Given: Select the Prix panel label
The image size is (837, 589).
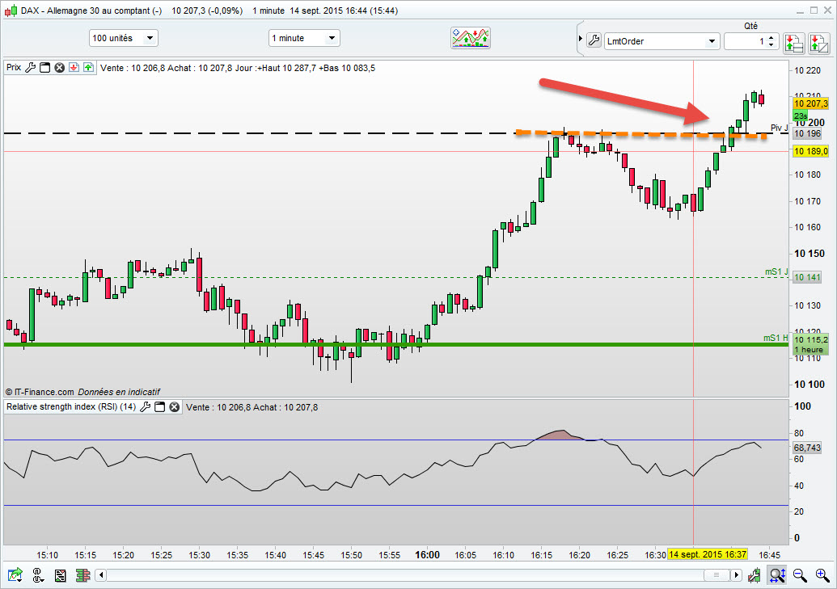Looking at the screenshot, I should coord(14,67).
